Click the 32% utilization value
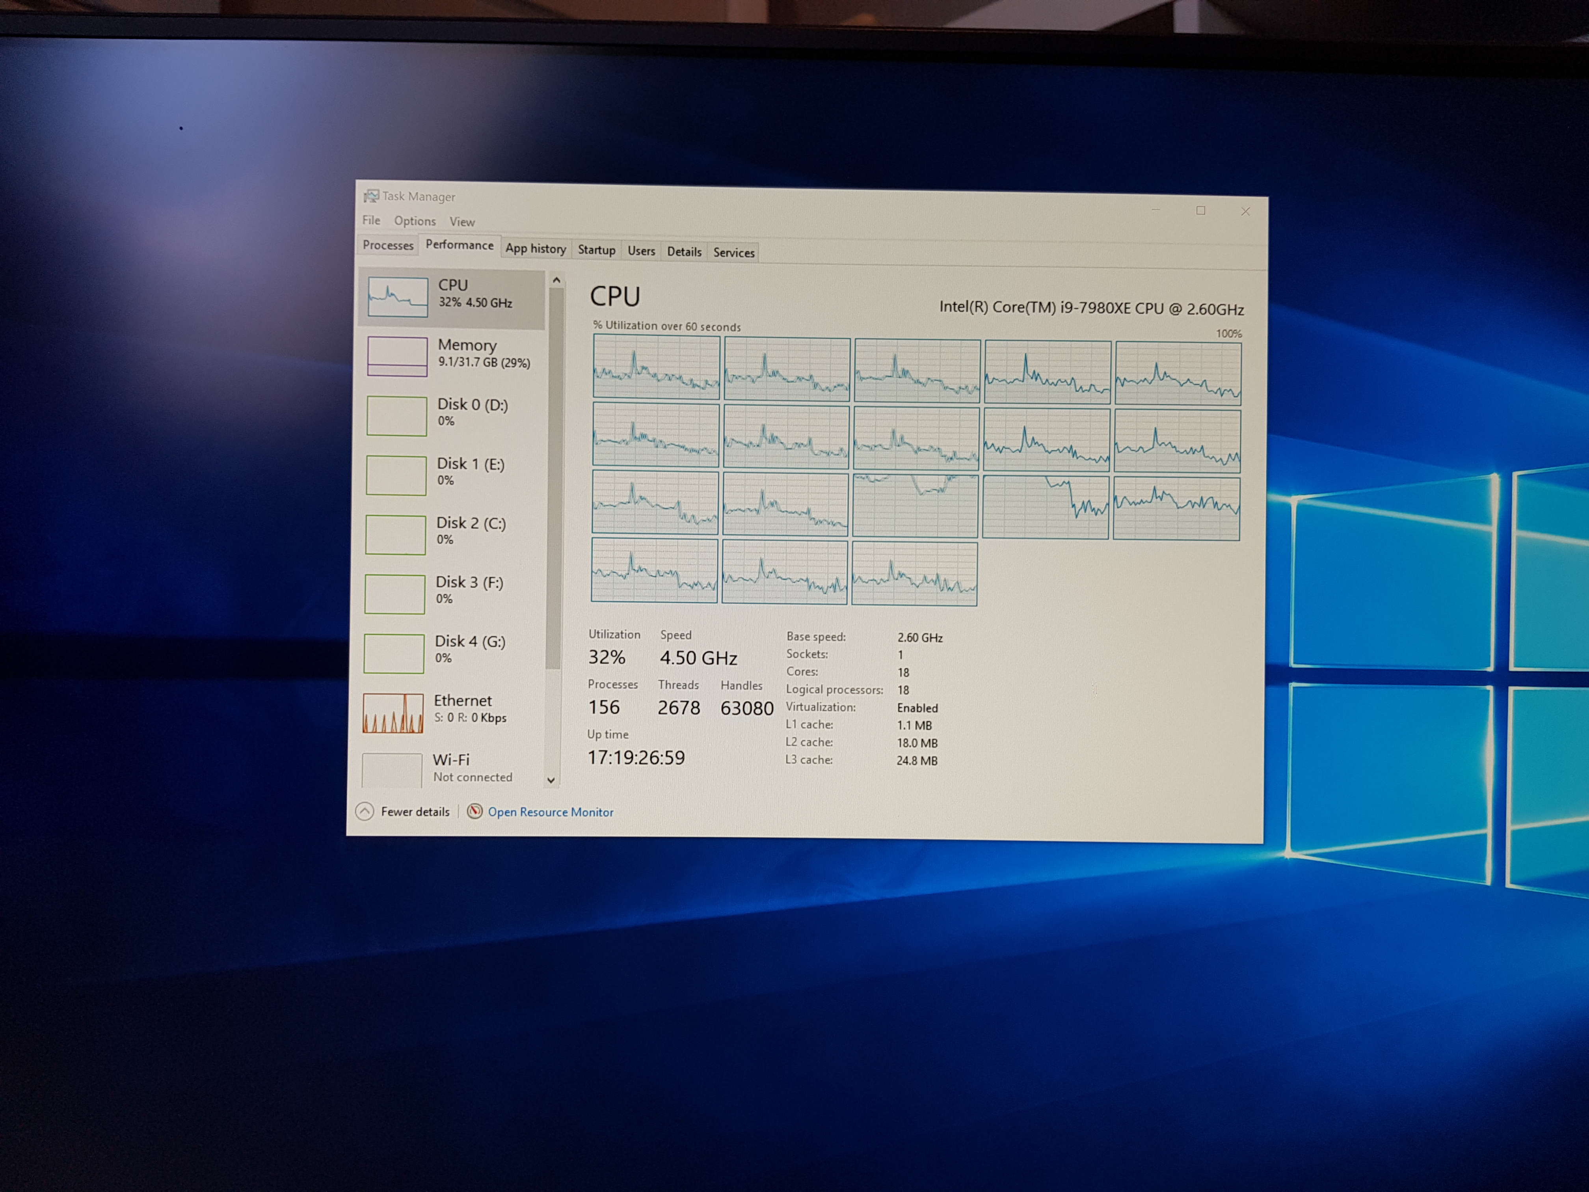This screenshot has height=1192, width=1589. 606,657
